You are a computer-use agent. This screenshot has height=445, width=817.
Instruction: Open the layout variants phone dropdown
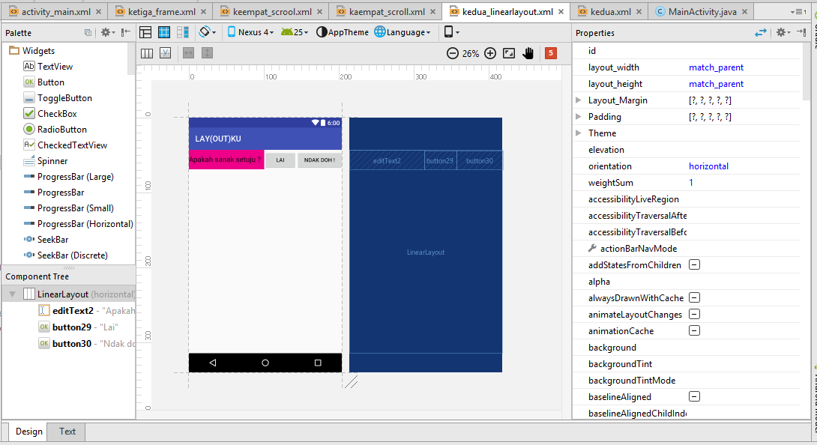tap(451, 32)
